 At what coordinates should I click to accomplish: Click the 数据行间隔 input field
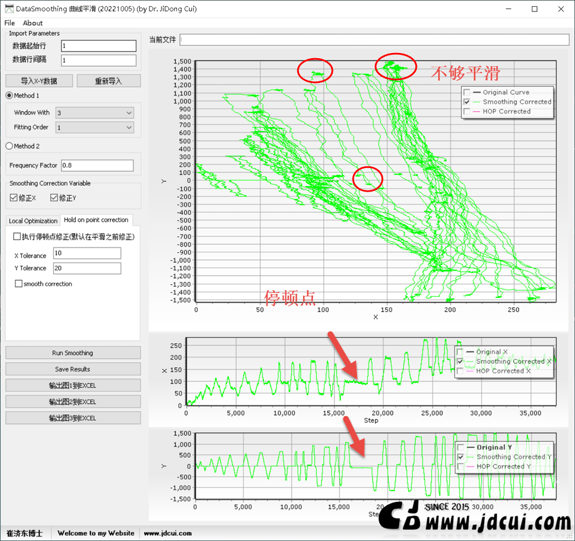(99, 60)
